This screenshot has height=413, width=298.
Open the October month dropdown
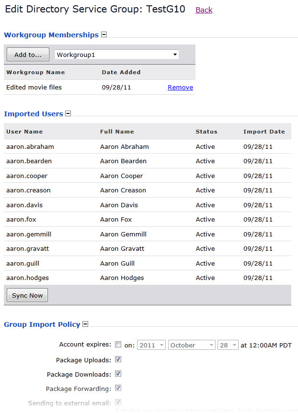click(192, 345)
